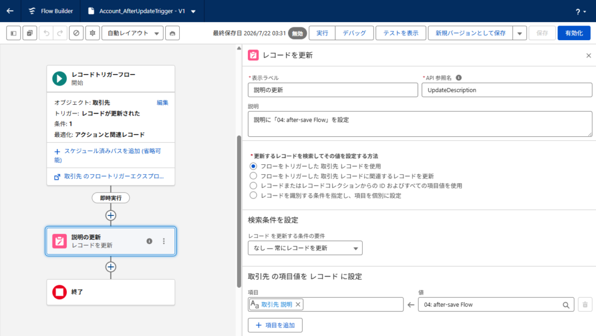This screenshot has width=596, height=336.
Task: Click 新規バージョンとして保存 button
Action: tap(470, 33)
